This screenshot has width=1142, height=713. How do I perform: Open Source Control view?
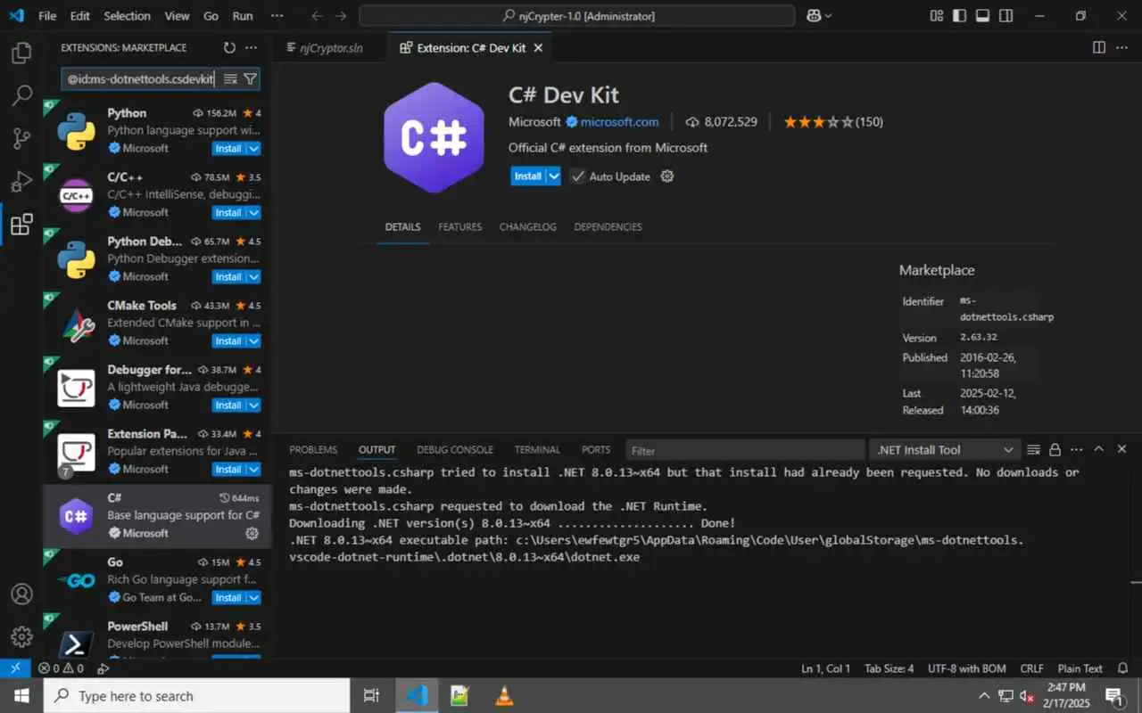click(21, 139)
